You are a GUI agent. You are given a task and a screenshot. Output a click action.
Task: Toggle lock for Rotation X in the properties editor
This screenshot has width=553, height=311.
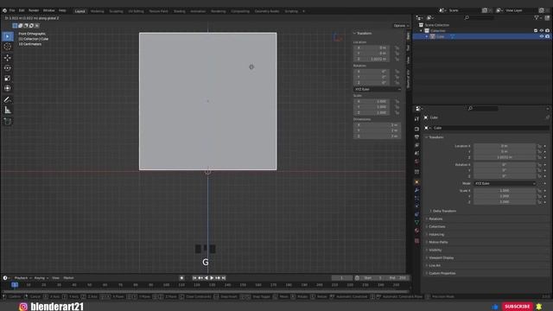tap(539, 165)
